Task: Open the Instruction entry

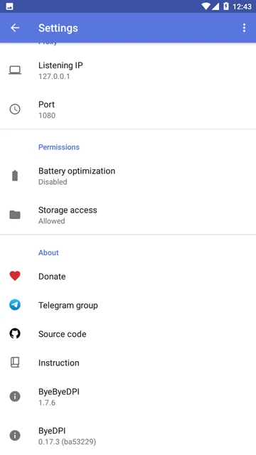Action: [x=128, y=363]
